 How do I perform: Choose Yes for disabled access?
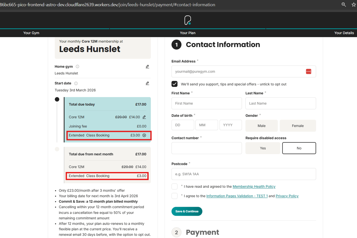click(x=263, y=148)
